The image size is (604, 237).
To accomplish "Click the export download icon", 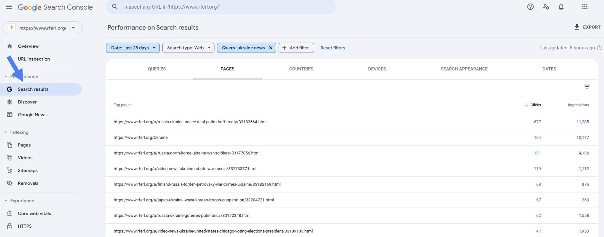I will coord(577,27).
